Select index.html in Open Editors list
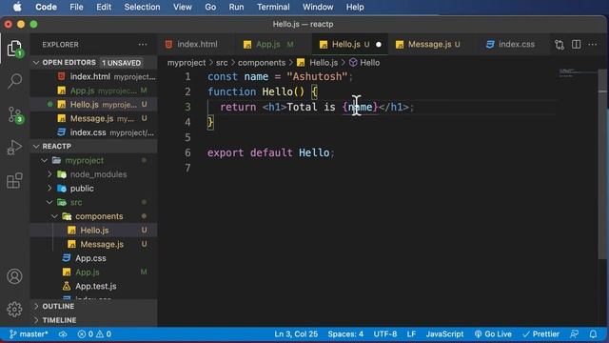Image resolution: width=609 pixels, height=343 pixels. tap(93, 76)
